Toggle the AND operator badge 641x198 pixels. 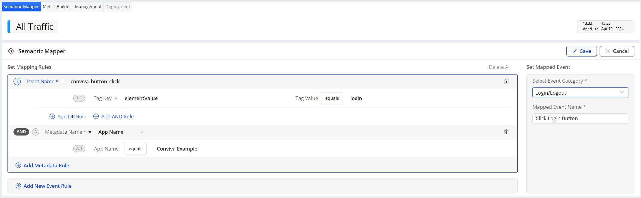[21, 132]
